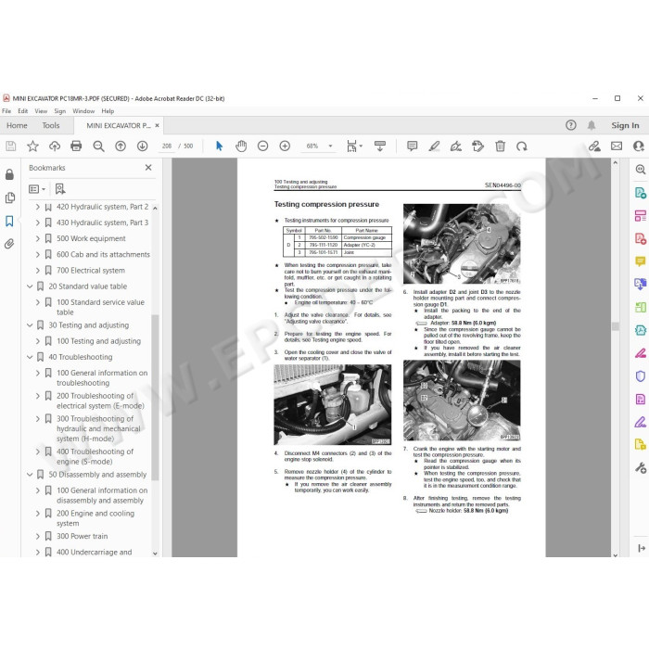This screenshot has height=649, width=649.
Task: Rotate the page view
Action: (x=521, y=146)
